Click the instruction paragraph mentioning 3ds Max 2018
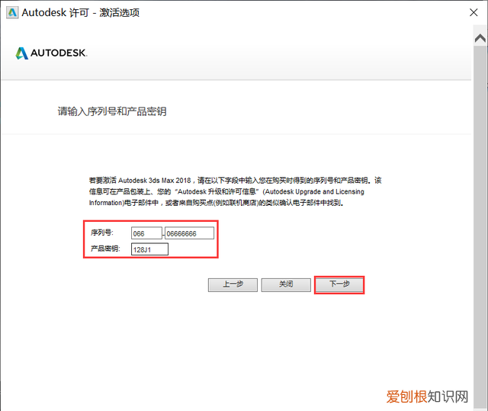 click(236, 191)
